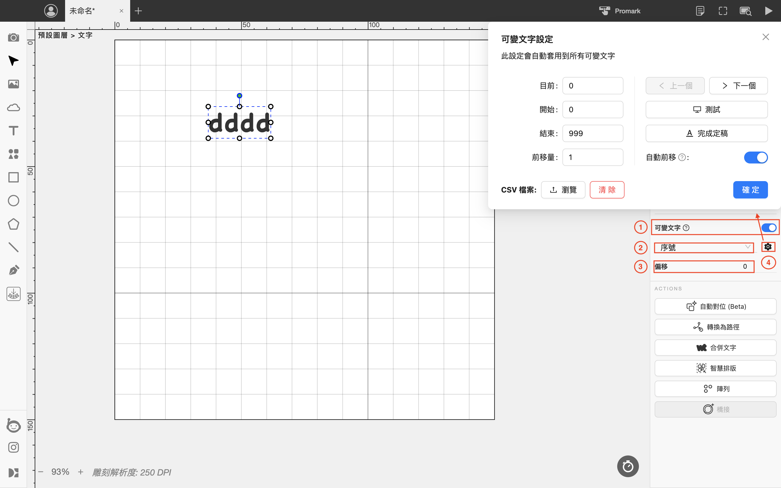This screenshot has height=488, width=781.
Task: Choose the Polygon shape tool
Action: [x=13, y=224]
